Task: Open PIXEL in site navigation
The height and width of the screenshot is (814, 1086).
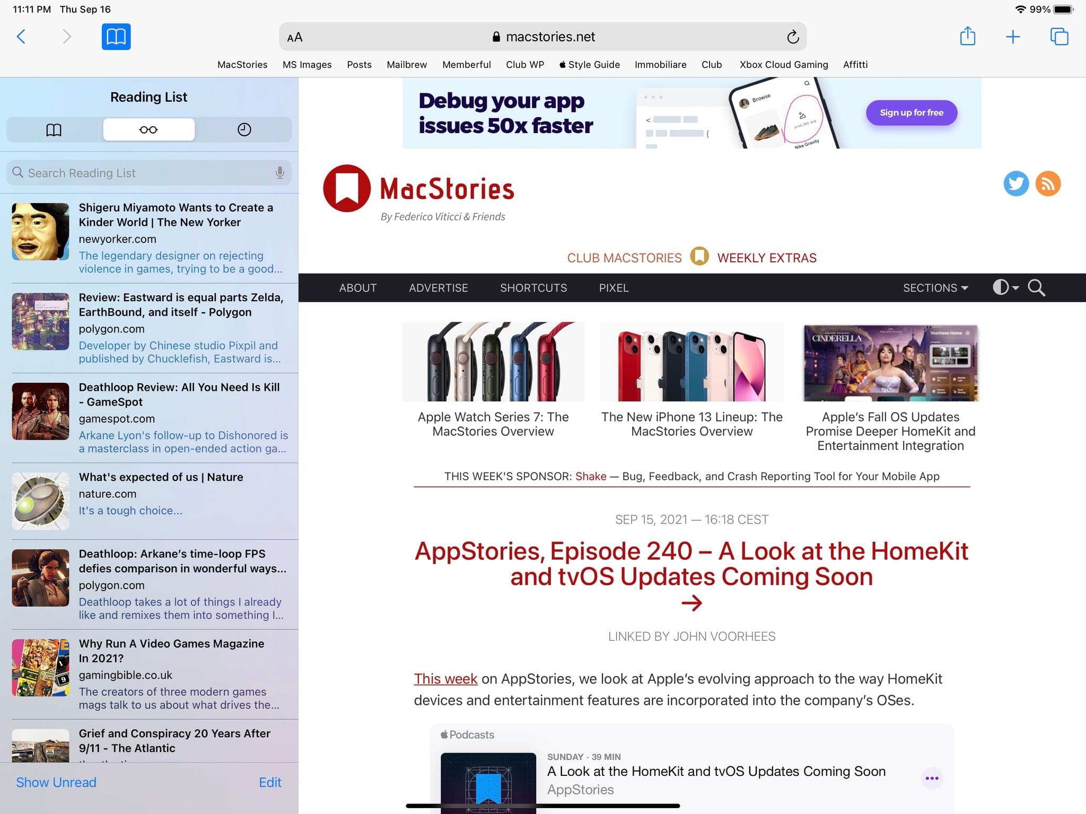Action: tap(614, 288)
